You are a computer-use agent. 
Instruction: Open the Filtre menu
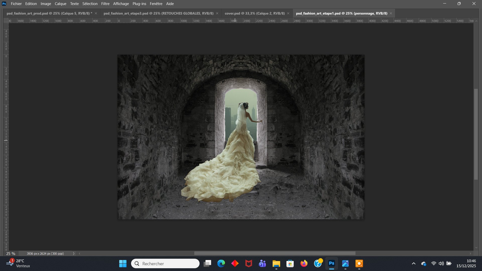tap(105, 4)
